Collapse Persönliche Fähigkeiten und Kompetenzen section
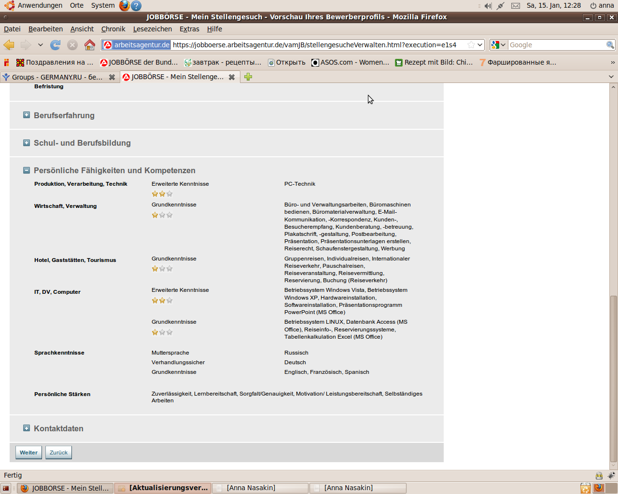 [27, 170]
